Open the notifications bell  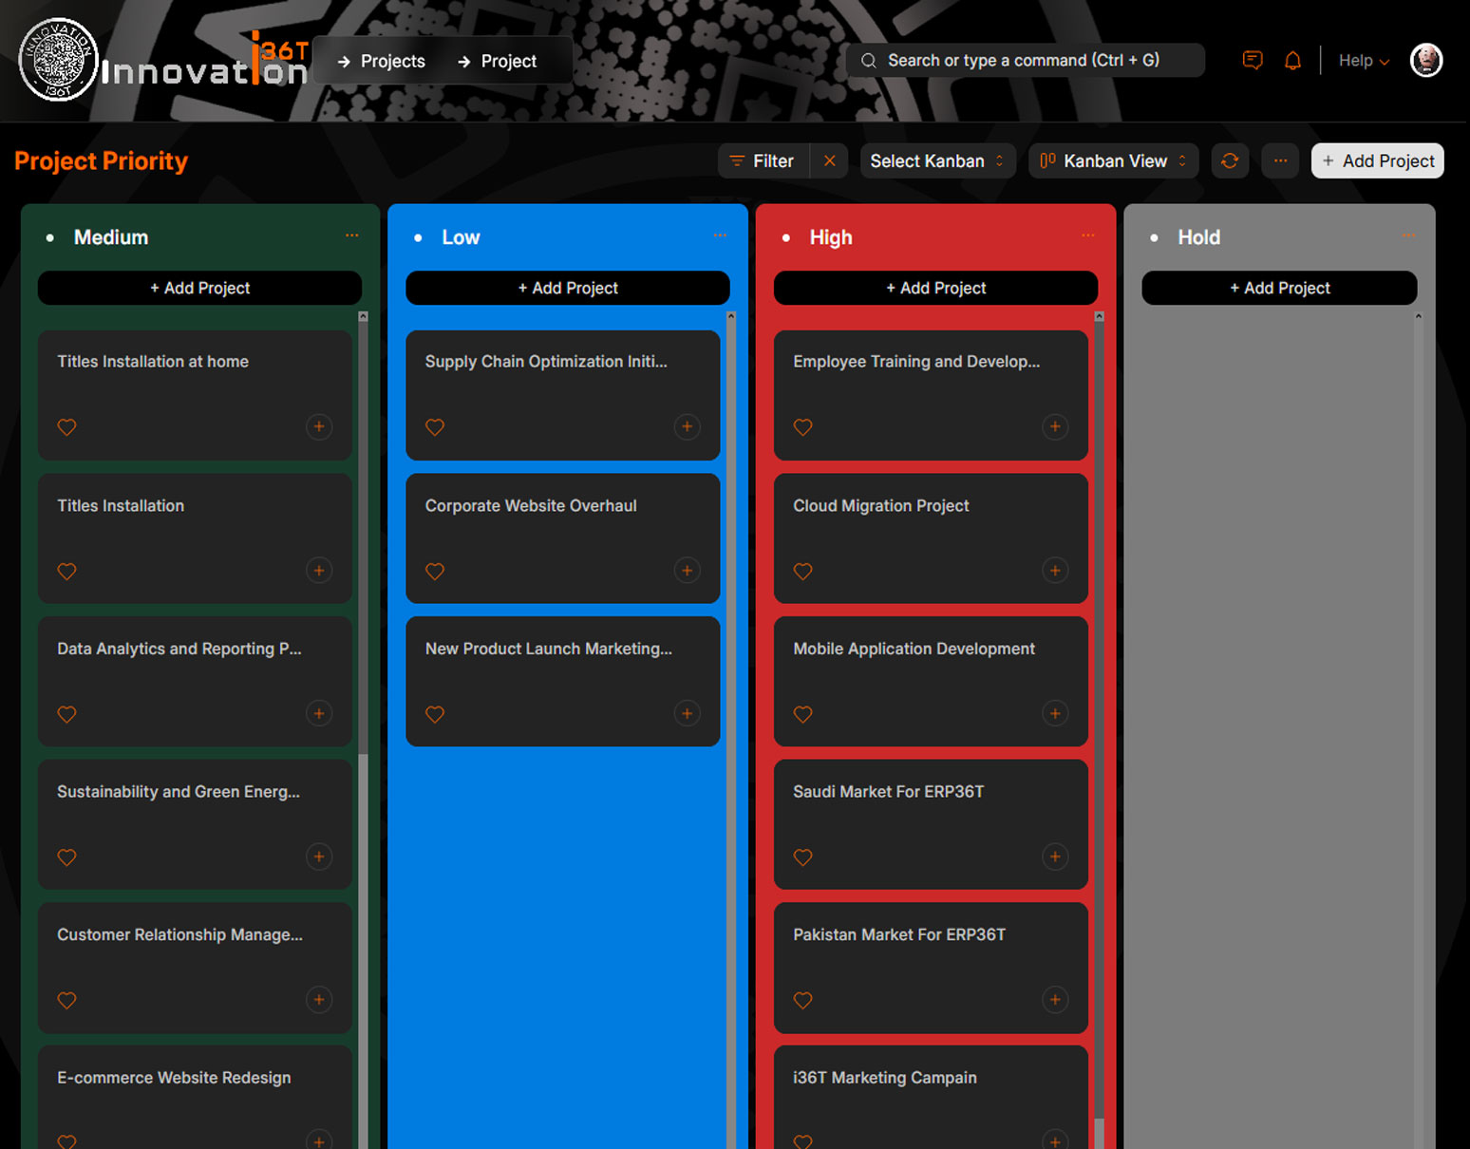1292,61
